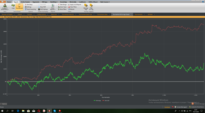Switch to the Tournament Results report tab
The image size is (205, 113).
(x=68, y=15)
